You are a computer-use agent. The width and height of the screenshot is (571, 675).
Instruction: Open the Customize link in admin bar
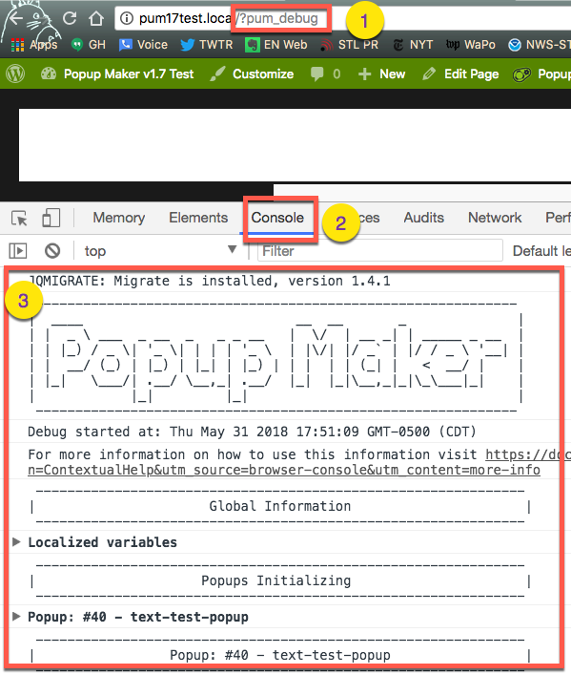click(252, 74)
